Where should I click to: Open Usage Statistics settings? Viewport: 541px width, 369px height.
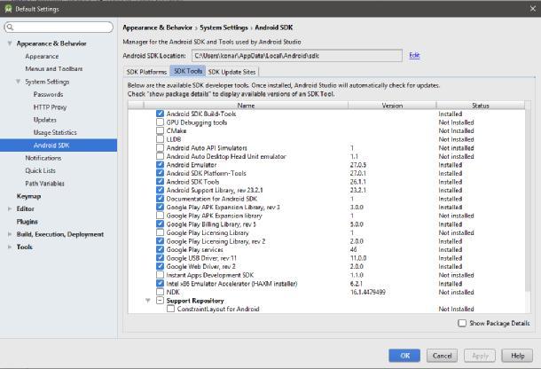(55, 132)
